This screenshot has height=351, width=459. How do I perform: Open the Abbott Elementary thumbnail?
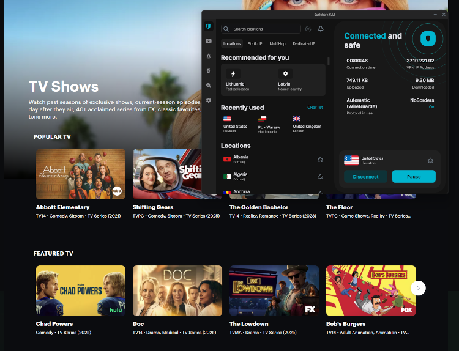click(81, 174)
